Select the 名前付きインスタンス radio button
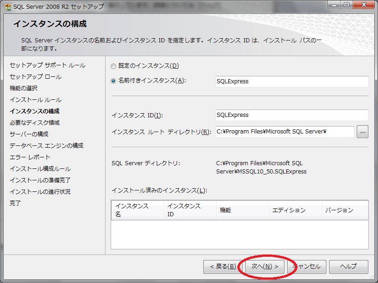This screenshot has height=283, width=378. [113, 81]
